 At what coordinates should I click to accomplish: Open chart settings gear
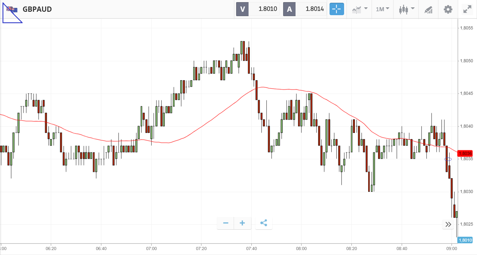(448, 9)
